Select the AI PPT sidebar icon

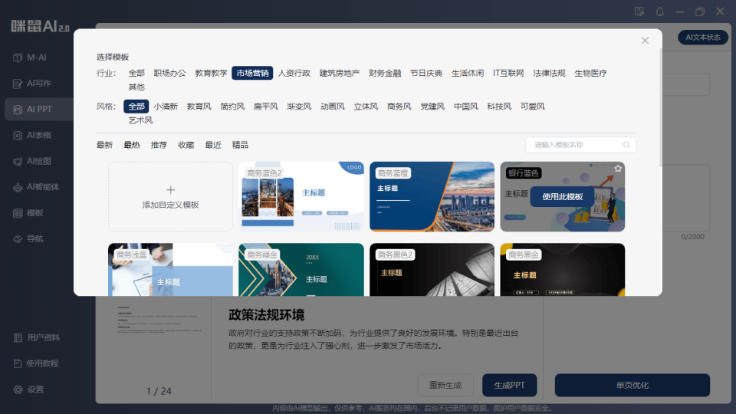18,110
